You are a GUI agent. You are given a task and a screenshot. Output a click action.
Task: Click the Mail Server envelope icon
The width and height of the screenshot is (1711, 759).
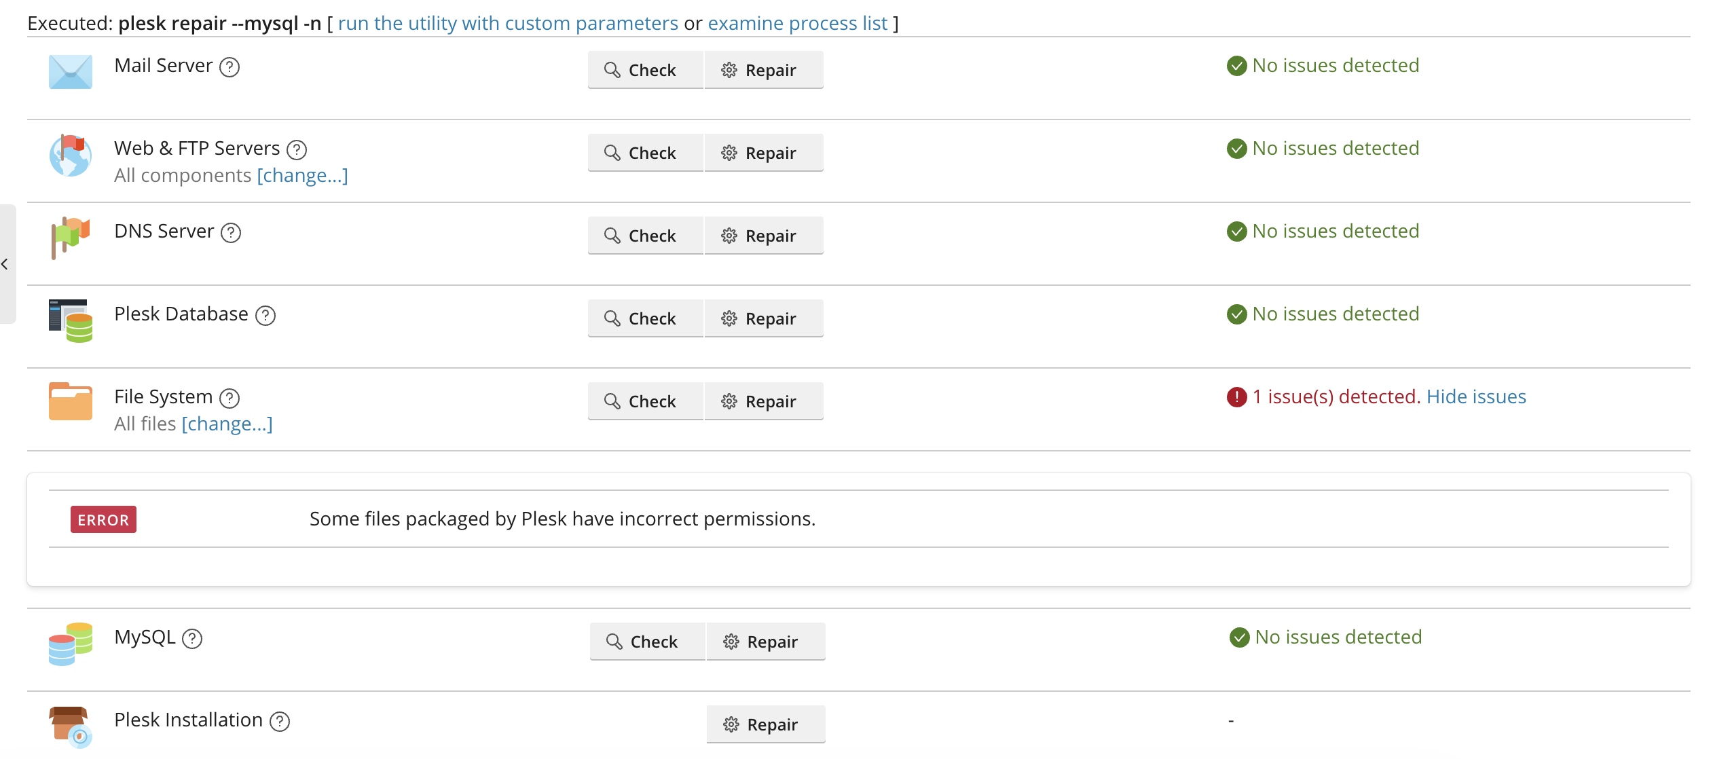[70, 71]
